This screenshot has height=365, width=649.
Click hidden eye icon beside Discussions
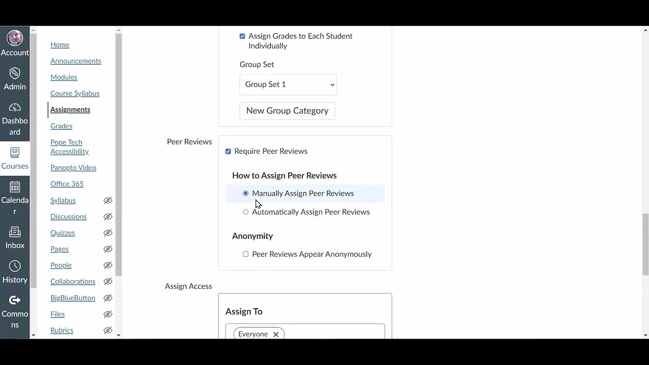point(107,216)
